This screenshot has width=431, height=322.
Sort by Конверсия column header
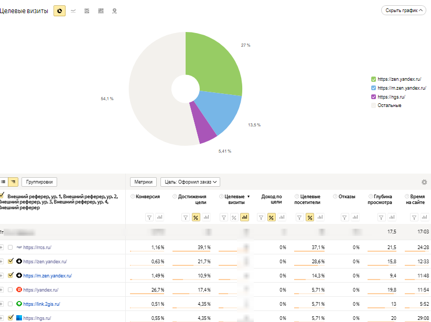[x=148, y=197]
